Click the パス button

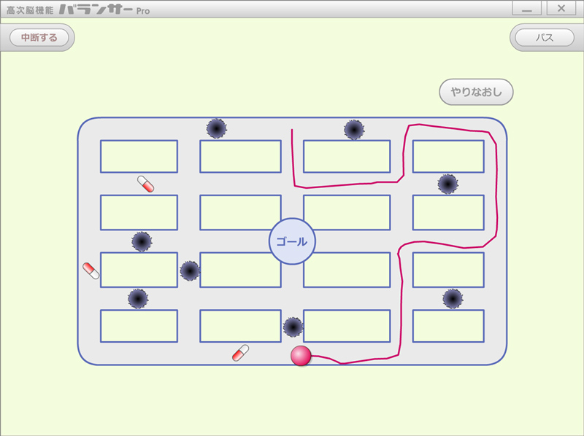pos(544,38)
